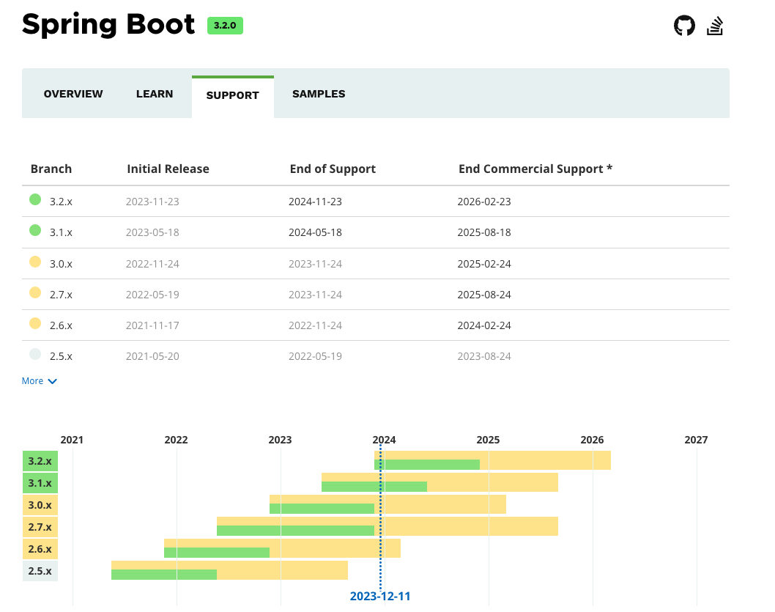Select the green support bar for 2.7.x
This screenshot has width=775, height=612.
tap(293, 530)
